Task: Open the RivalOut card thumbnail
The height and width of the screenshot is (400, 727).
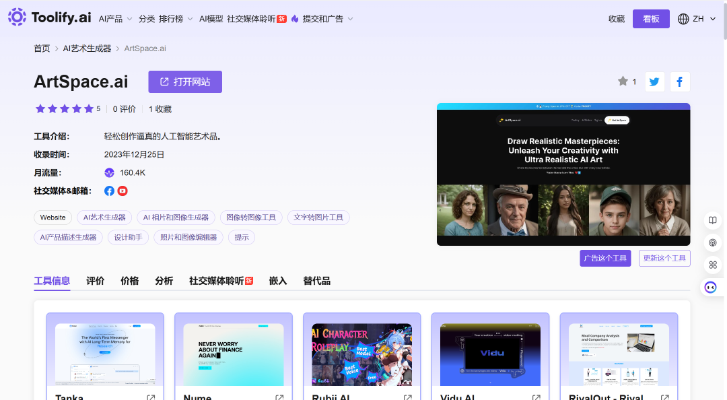Action: [x=619, y=354]
